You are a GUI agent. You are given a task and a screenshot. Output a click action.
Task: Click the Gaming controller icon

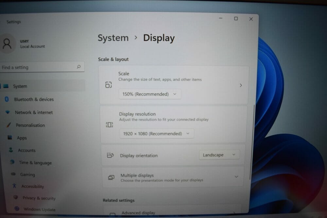point(13,174)
